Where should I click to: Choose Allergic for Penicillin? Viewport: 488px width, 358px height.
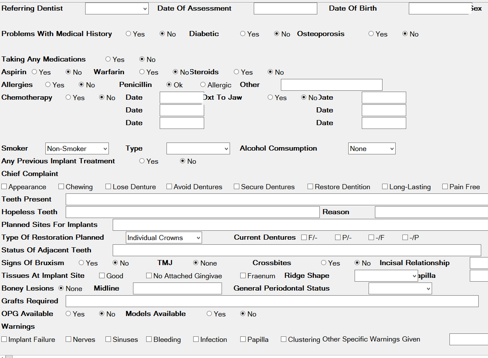coord(203,85)
